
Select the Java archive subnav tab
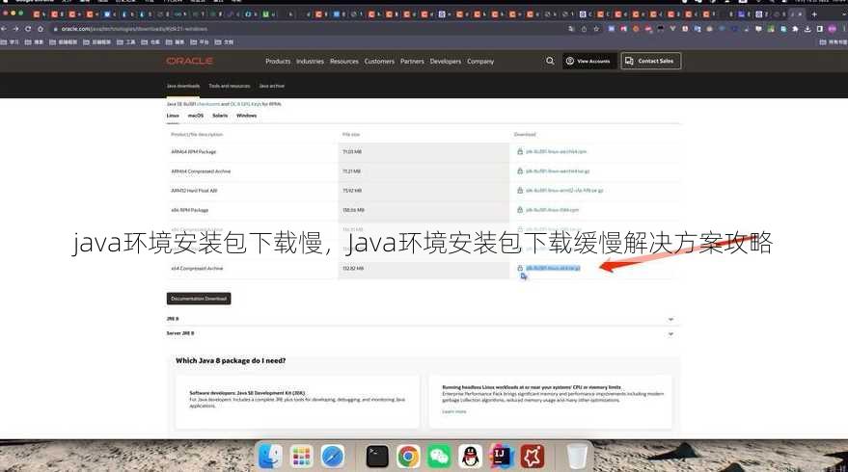(x=271, y=86)
